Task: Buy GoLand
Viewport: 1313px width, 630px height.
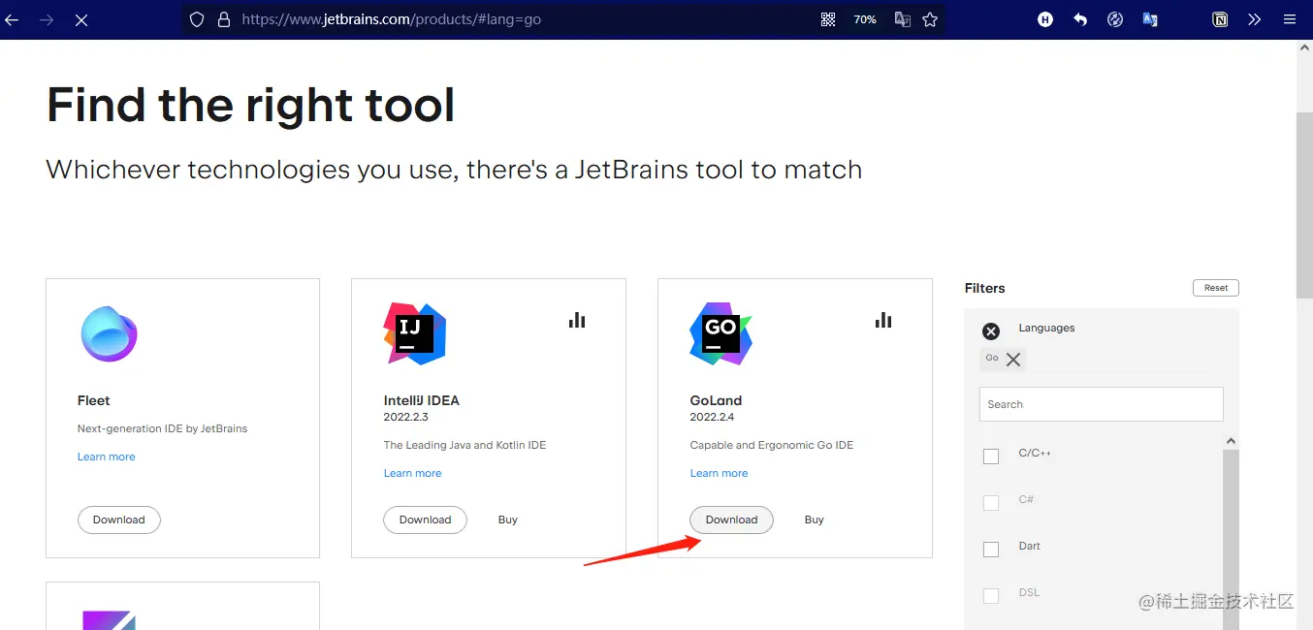Action: pyautogui.click(x=815, y=520)
